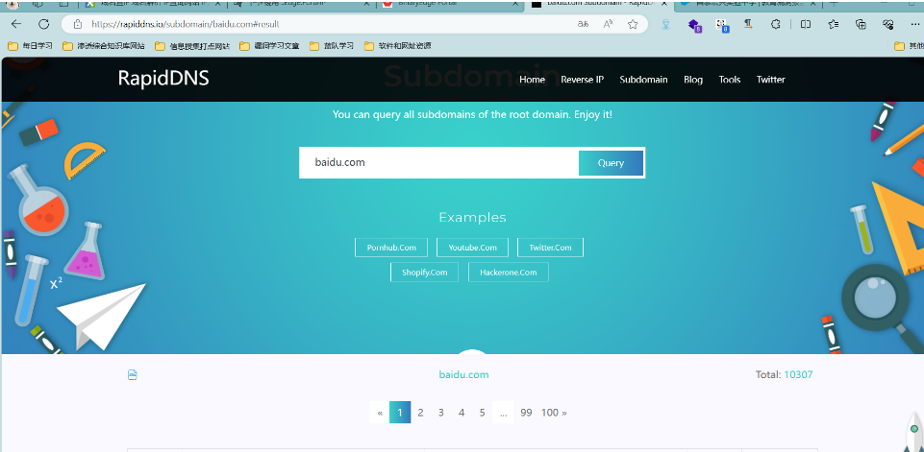This screenshot has width=924, height=452.
Task: Open the 渗透综合知识库网站 bookmarks folder
Action: [x=103, y=45]
